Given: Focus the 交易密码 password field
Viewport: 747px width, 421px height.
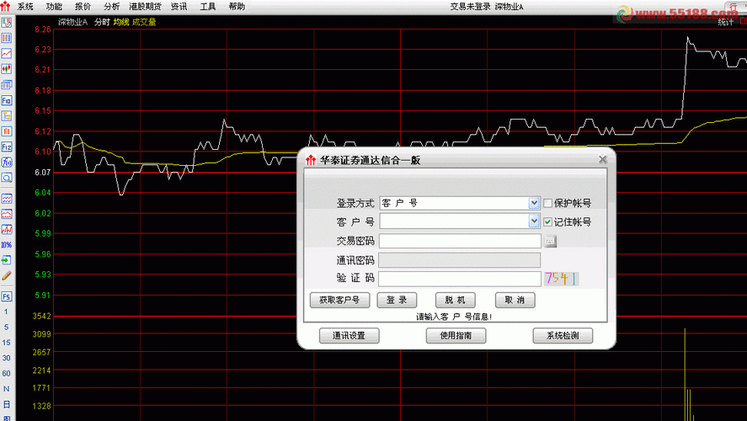Looking at the screenshot, I should [x=460, y=241].
